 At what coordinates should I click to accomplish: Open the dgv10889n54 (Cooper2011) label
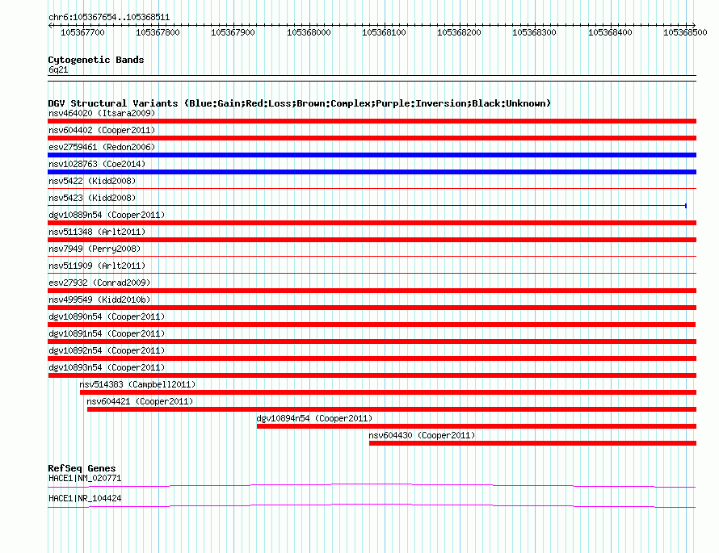tap(107, 215)
